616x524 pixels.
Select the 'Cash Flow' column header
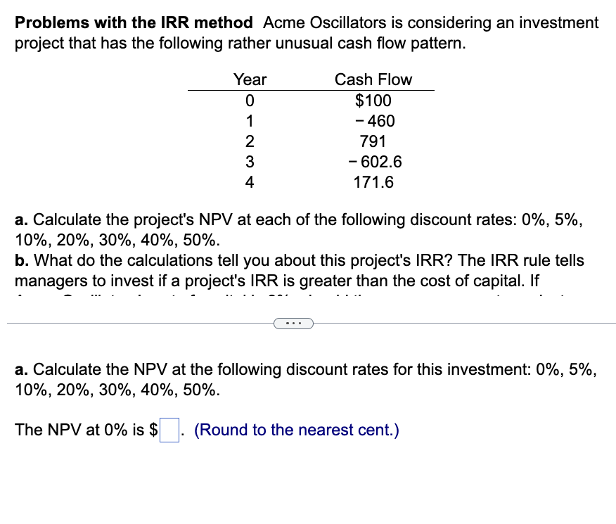click(x=374, y=79)
